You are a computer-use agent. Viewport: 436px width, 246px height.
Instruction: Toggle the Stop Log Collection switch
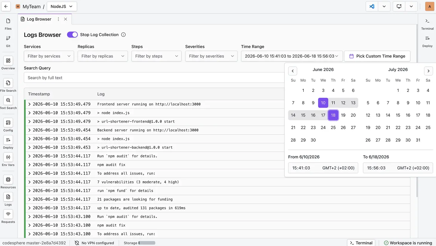pos(72,35)
